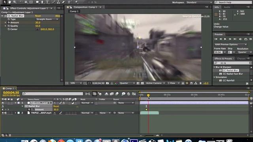Select the Type text tool

click(47, 2)
